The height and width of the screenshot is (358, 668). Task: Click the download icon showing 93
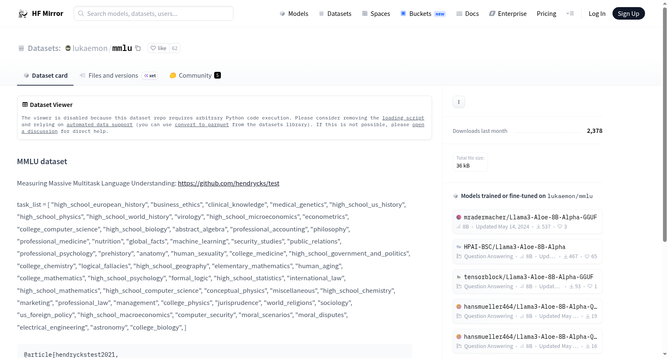[572, 287]
